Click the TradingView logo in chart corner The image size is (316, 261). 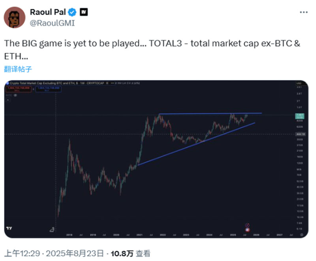click(x=9, y=229)
